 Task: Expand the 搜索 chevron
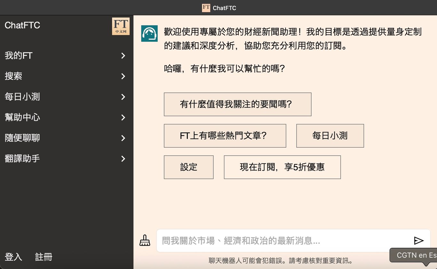click(123, 76)
